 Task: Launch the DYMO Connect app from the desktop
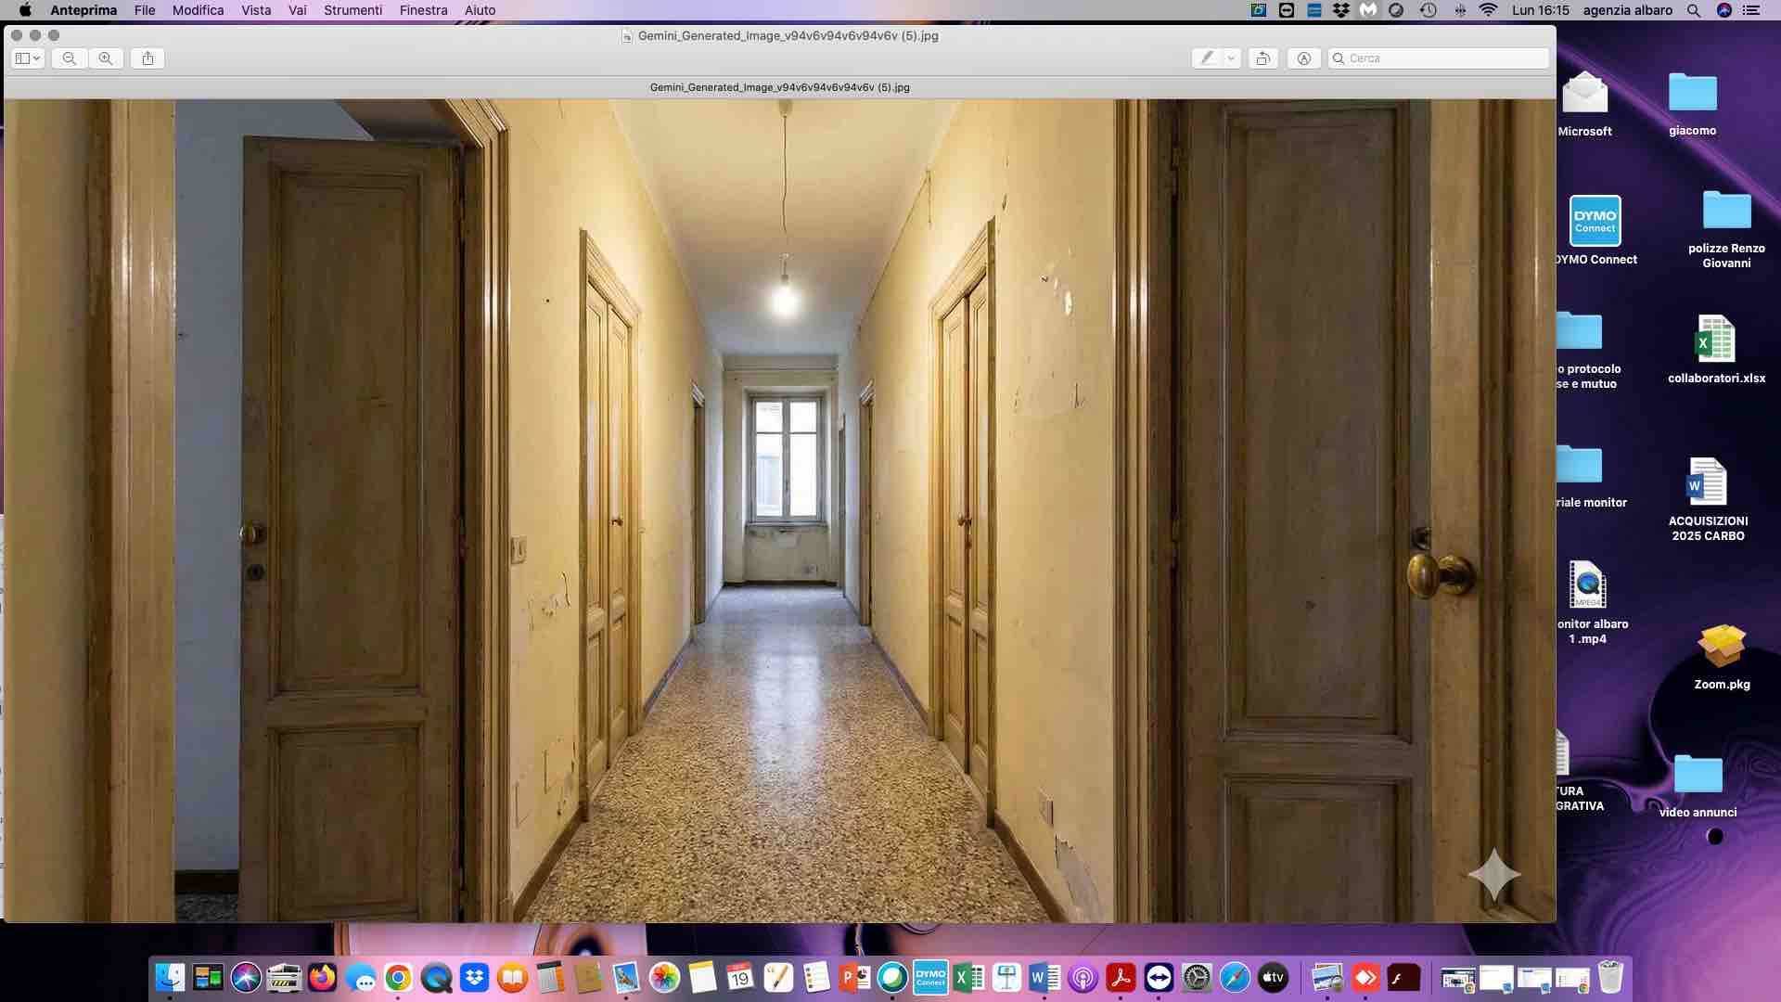click(x=1594, y=220)
